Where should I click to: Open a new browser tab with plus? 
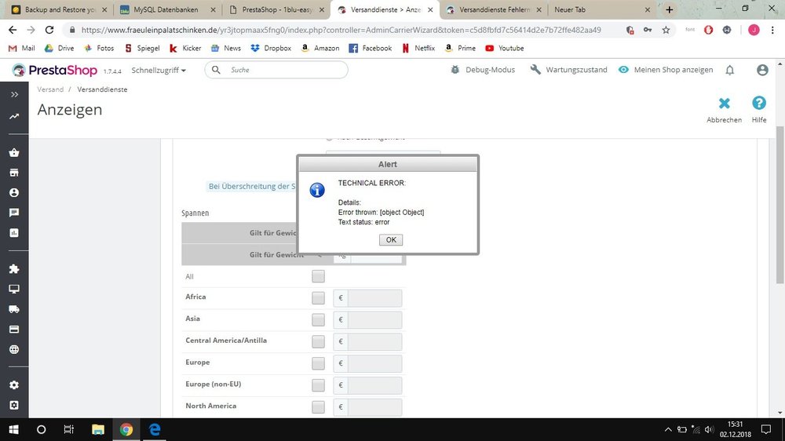point(670,9)
